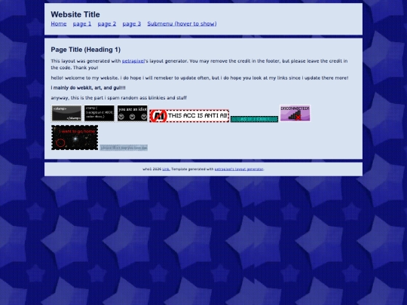Go to page 1 link
407x305 pixels.
(82, 24)
